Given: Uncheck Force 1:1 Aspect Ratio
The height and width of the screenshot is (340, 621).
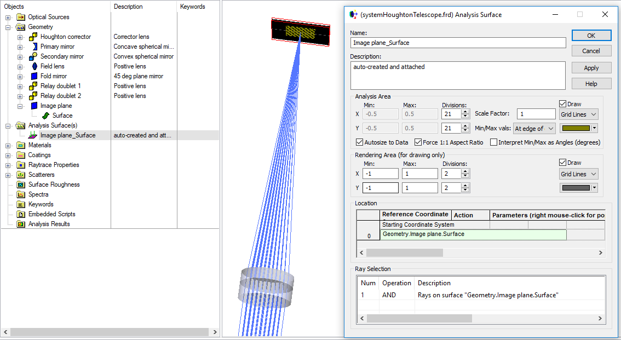Looking at the screenshot, I should (x=418, y=142).
